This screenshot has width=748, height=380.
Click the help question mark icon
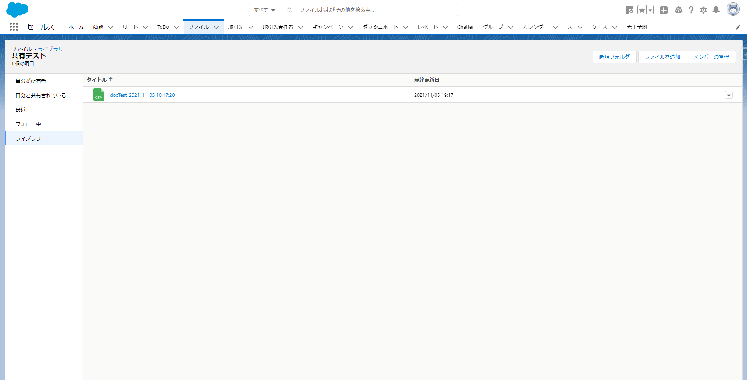point(691,10)
